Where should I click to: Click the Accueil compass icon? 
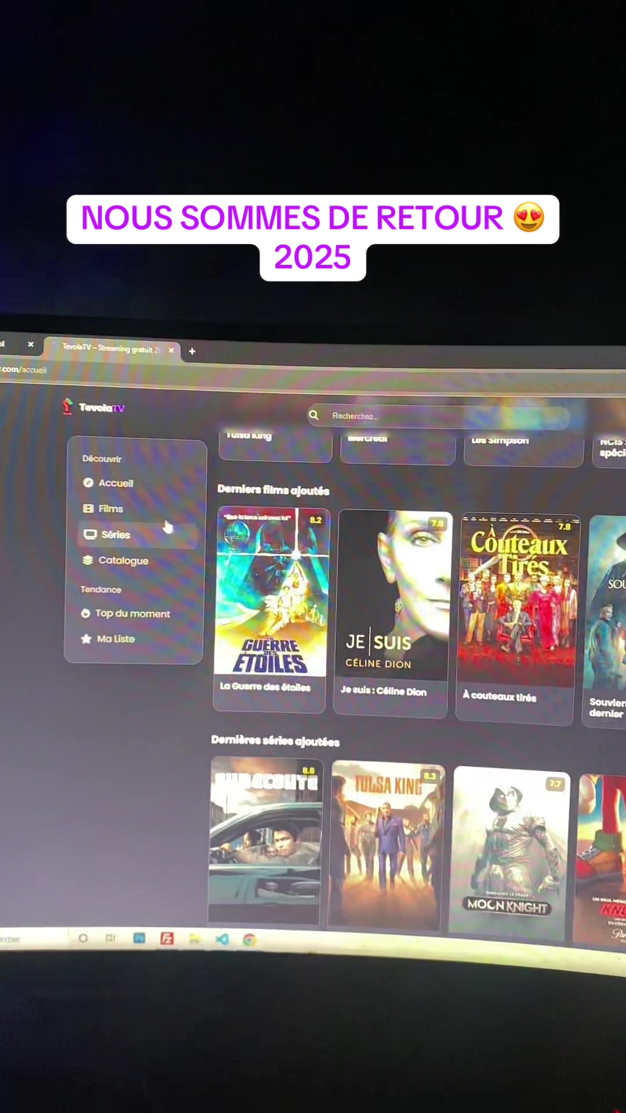click(88, 483)
